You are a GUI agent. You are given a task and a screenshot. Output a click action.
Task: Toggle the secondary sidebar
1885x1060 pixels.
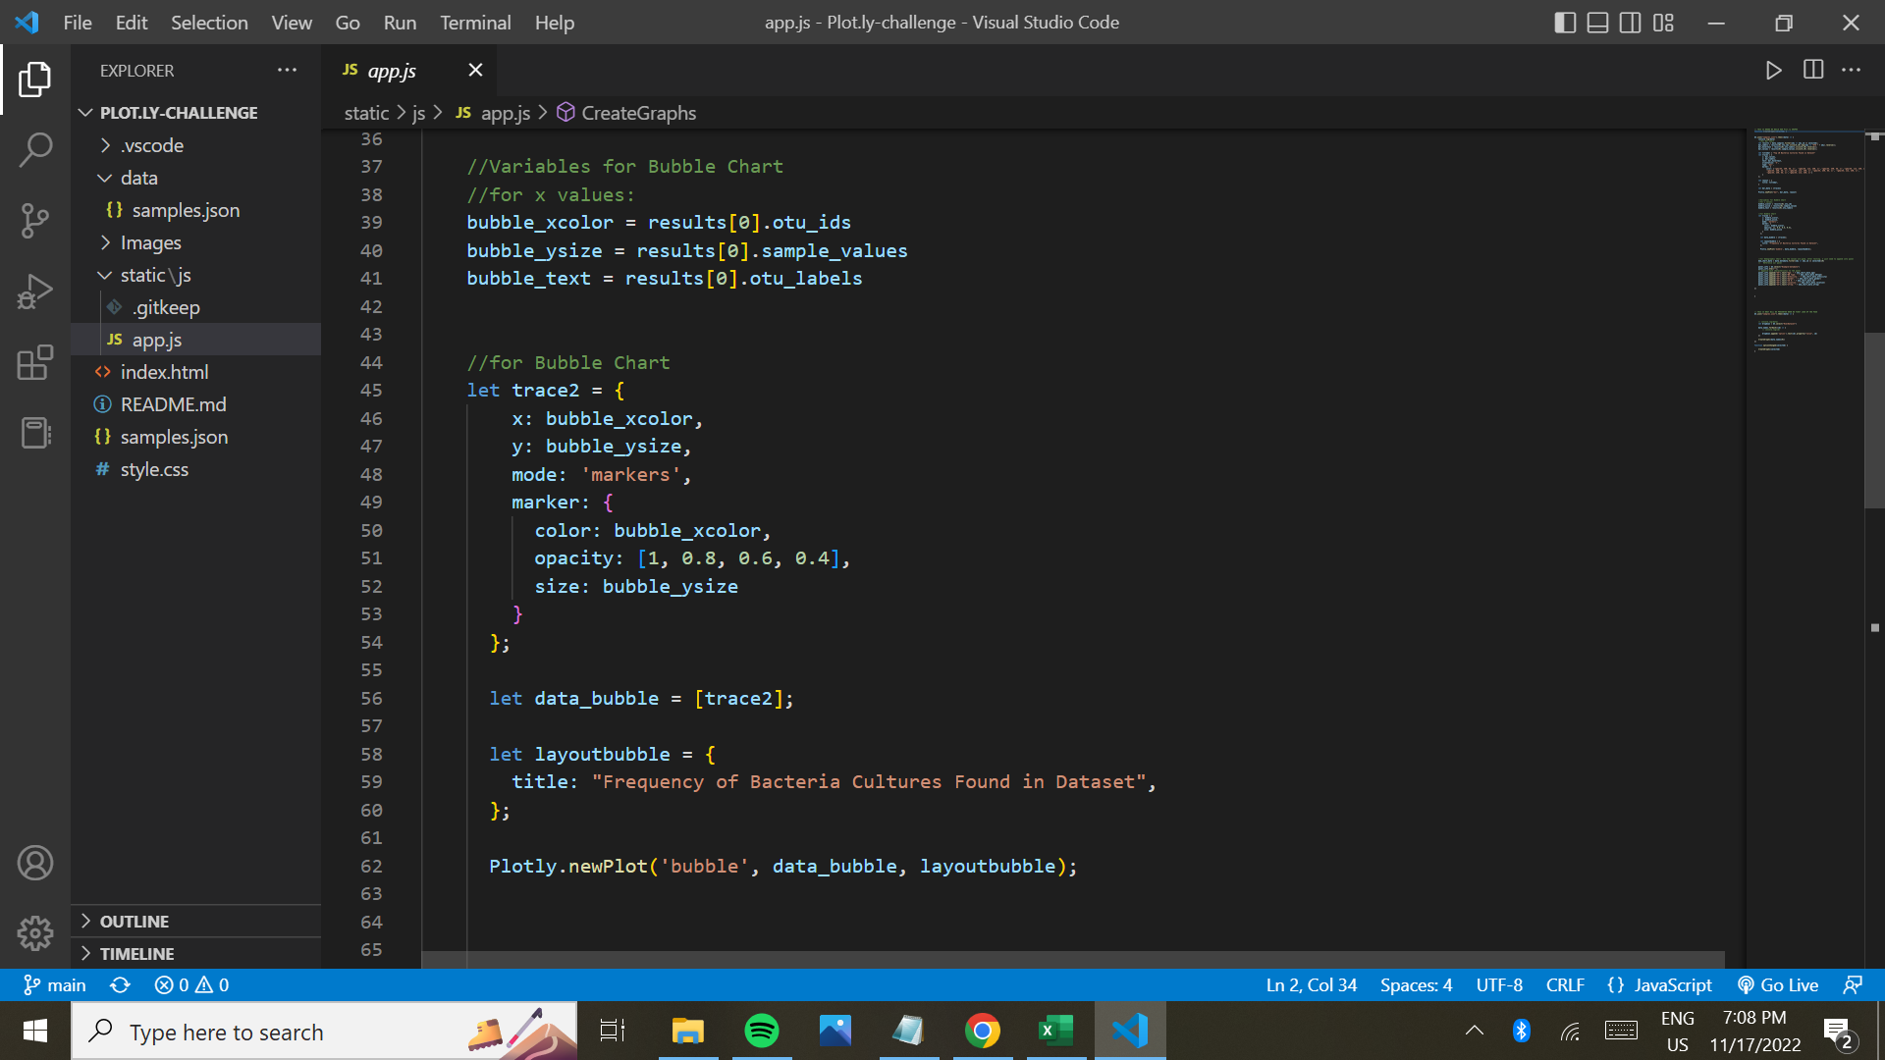[1631, 23]
